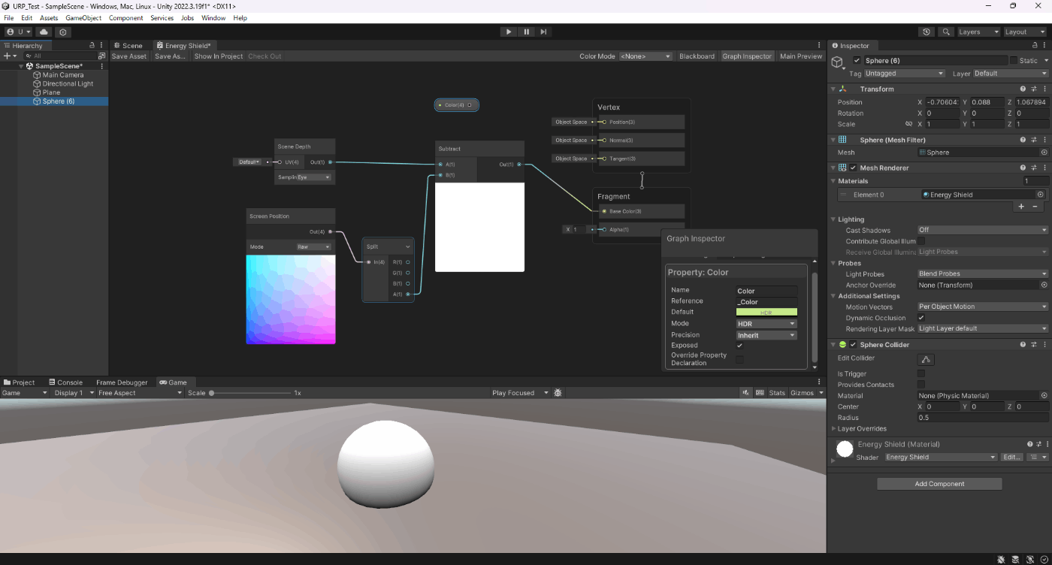The height and width of the screenshot is (565, 1052).
Task: Click the Sphere Collider Edit Collider icon
Action: coord(926,359)
